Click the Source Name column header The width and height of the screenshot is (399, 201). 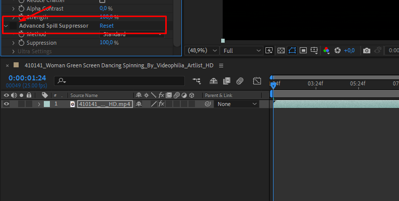coord(84,95)
